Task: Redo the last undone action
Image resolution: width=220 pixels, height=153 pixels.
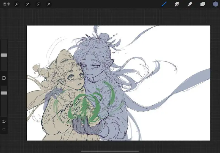Action: (4, 129)
